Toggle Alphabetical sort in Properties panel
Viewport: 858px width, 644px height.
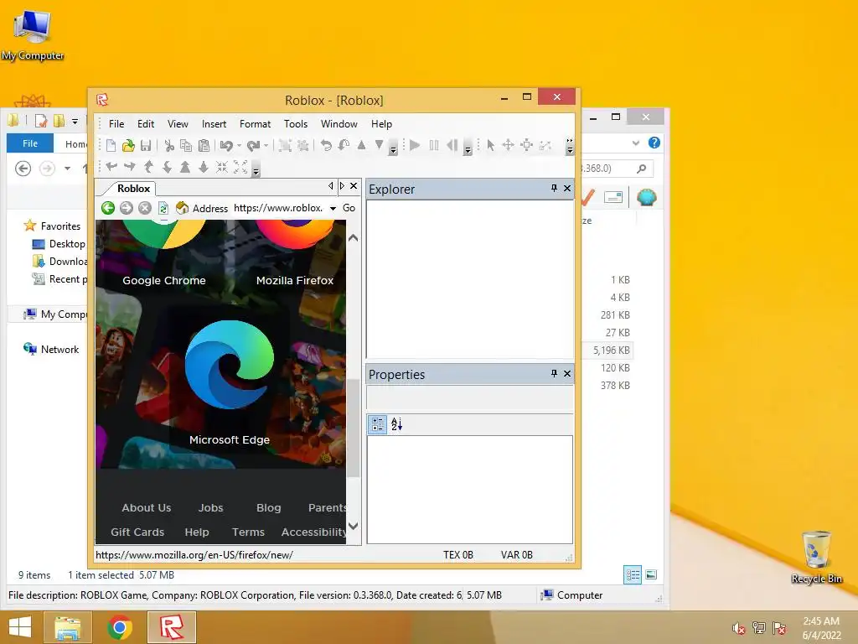click(396, 423)
